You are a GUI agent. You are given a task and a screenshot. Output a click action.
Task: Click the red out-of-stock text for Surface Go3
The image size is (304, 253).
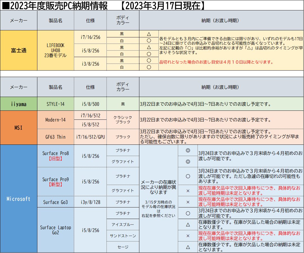249,202
